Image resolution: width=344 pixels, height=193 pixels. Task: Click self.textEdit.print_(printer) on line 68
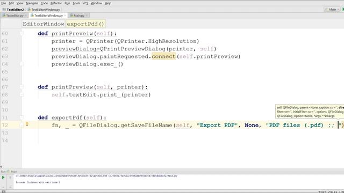[x=101, y=95]
